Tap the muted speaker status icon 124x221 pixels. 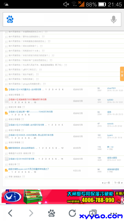click(x=66, y=4)
